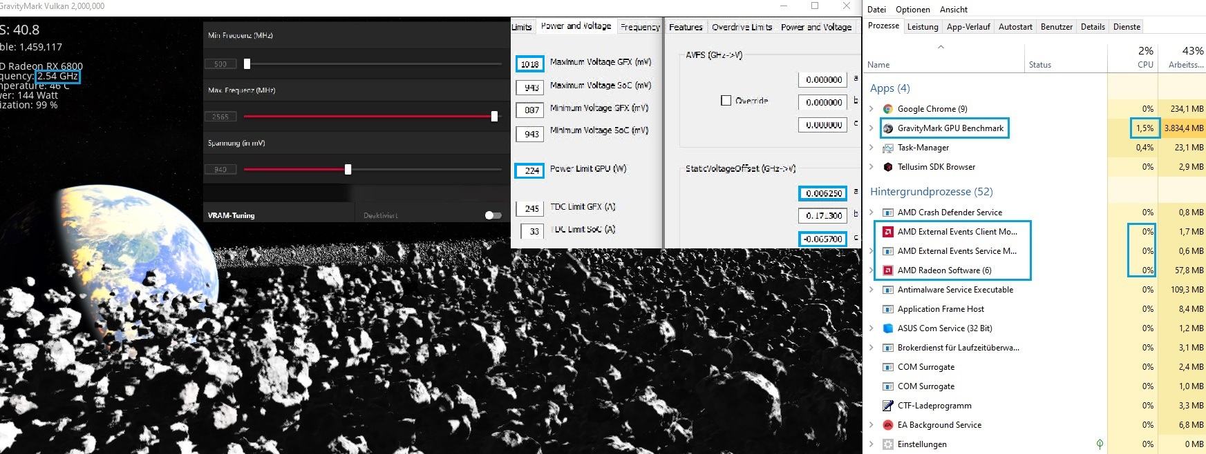Expand the GravityMark GPU Benchmark row
Image resolution: width=1206 pixels, height=454 pixels.
(x=871, y=128)
